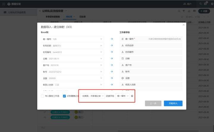This screenshot has width=214, height=132.
Task: Click the filter funnel icon
Action: [x=184, y=11]
